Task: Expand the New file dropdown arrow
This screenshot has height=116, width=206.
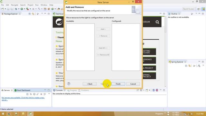Action: click(5, 9)
